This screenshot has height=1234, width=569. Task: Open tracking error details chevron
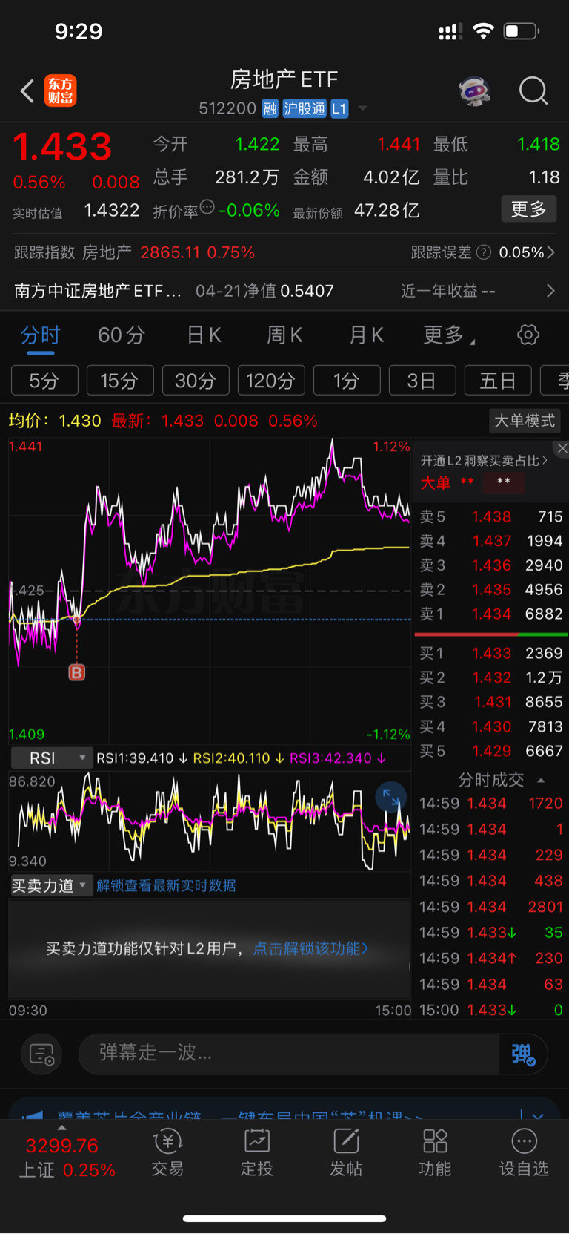pyautogui.click(x=550, y=252)
